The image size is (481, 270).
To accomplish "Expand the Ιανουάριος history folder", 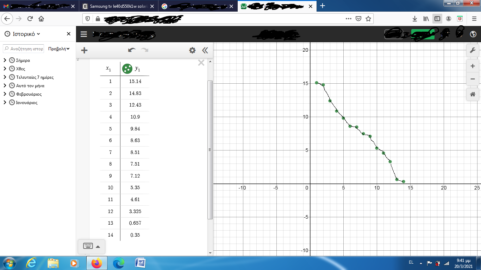I will 5,103.
